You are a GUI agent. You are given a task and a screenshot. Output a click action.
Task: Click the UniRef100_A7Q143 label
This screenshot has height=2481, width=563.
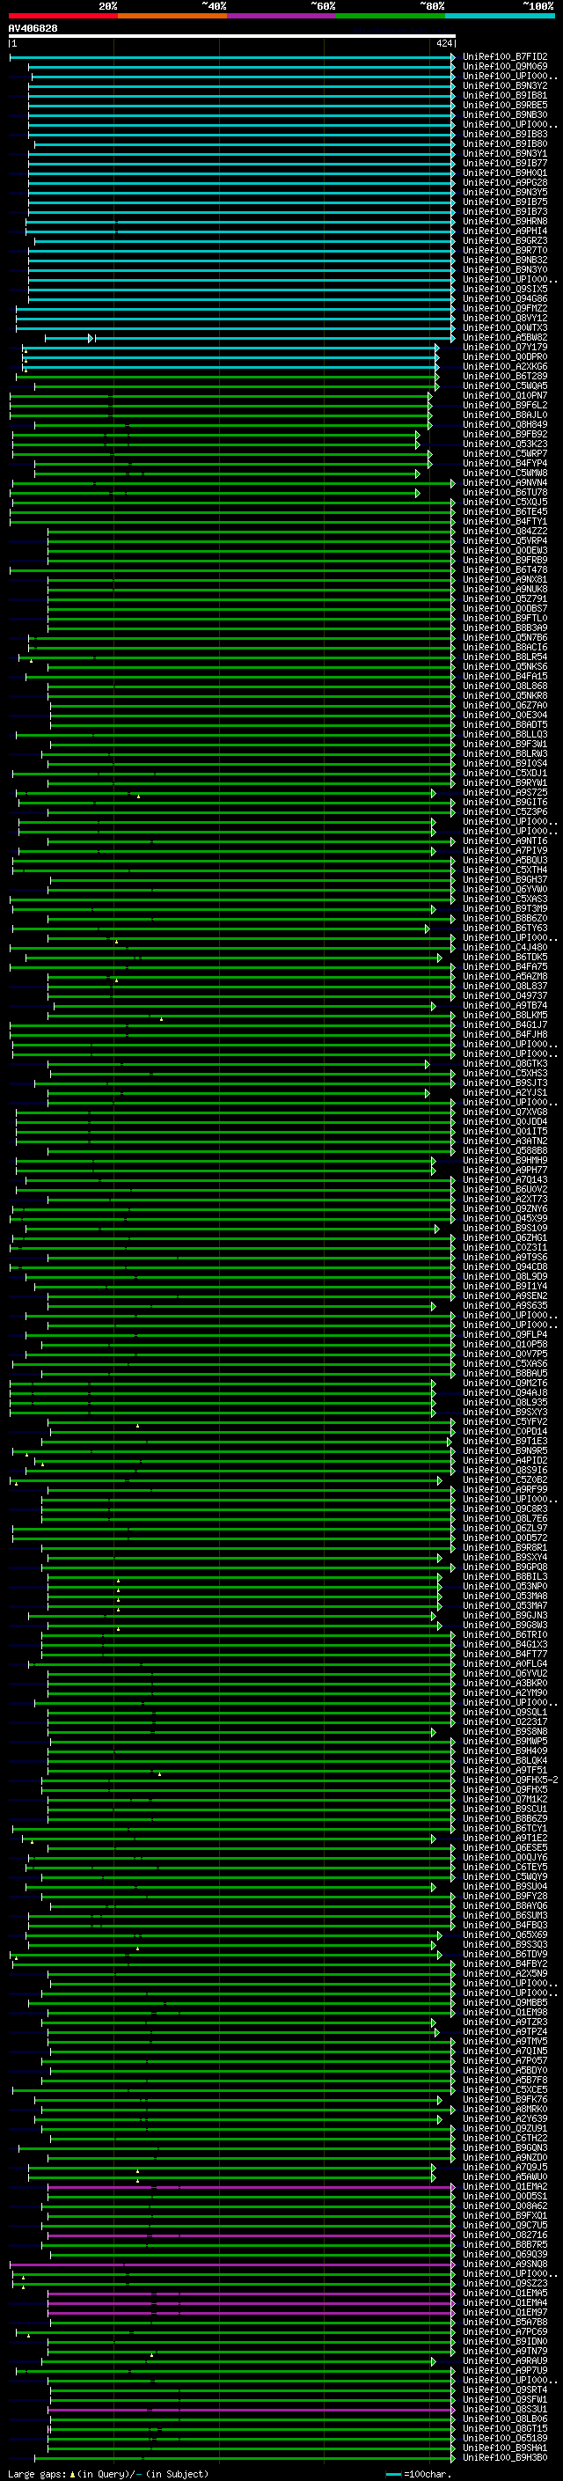505,1180
